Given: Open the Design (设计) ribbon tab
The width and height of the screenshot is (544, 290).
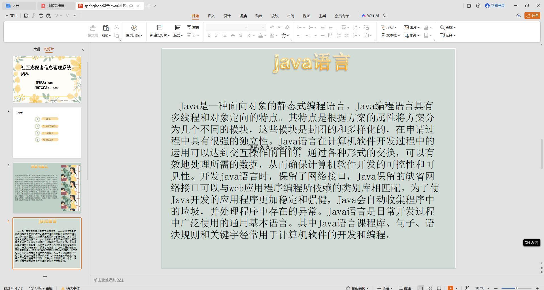Looking at the screenshot, I should point(227,16).
